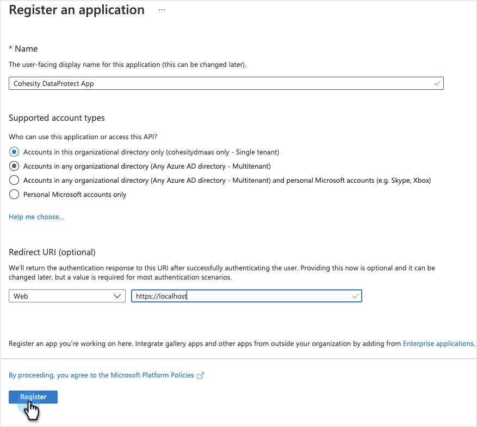Open the Help me choose link
Viewport: 477px width, 427px height.
36,217
